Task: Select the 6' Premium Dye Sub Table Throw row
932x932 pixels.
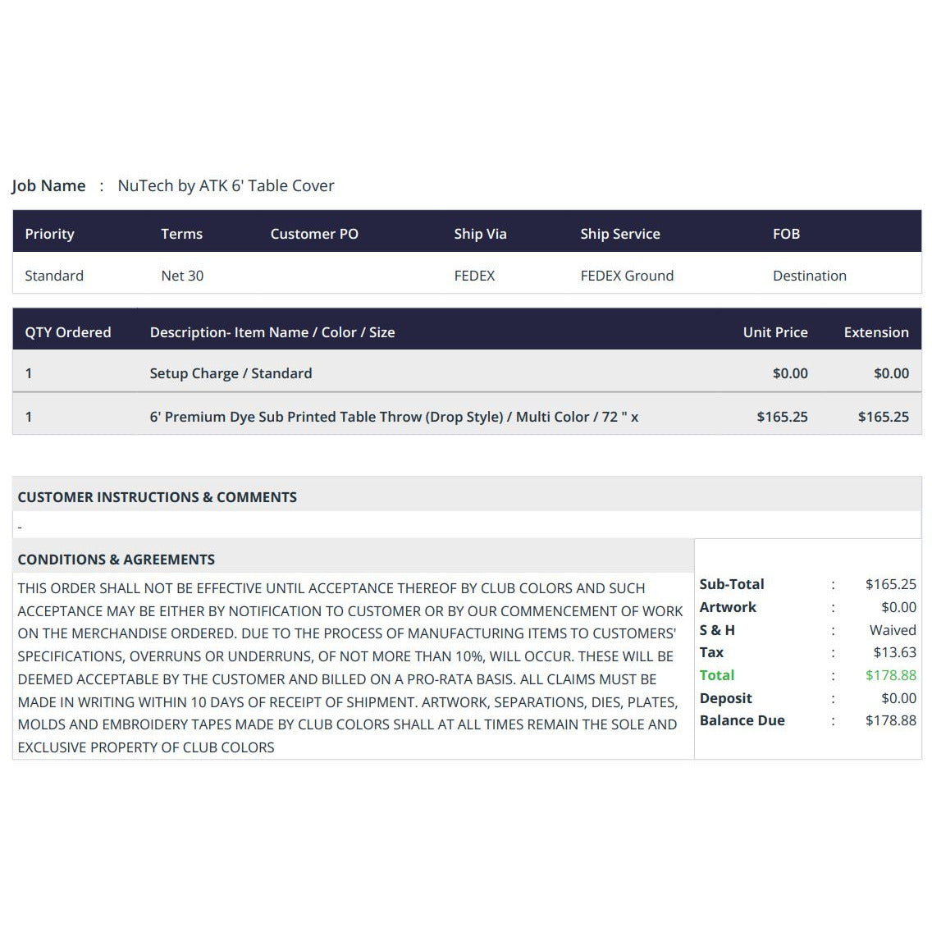Action: (x=467, y=416)
